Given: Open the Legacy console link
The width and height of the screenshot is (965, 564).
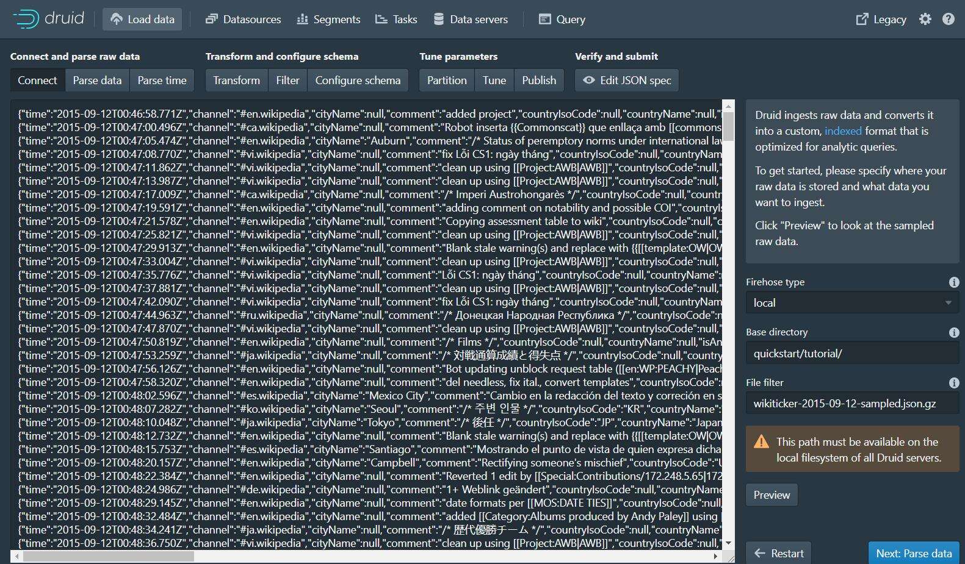Looking at the screenshot, I should tap(881, 19).
